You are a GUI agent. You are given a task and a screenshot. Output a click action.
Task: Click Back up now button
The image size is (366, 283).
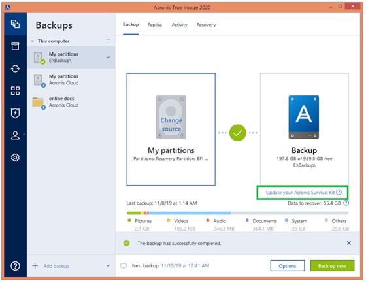coord(332,266)
